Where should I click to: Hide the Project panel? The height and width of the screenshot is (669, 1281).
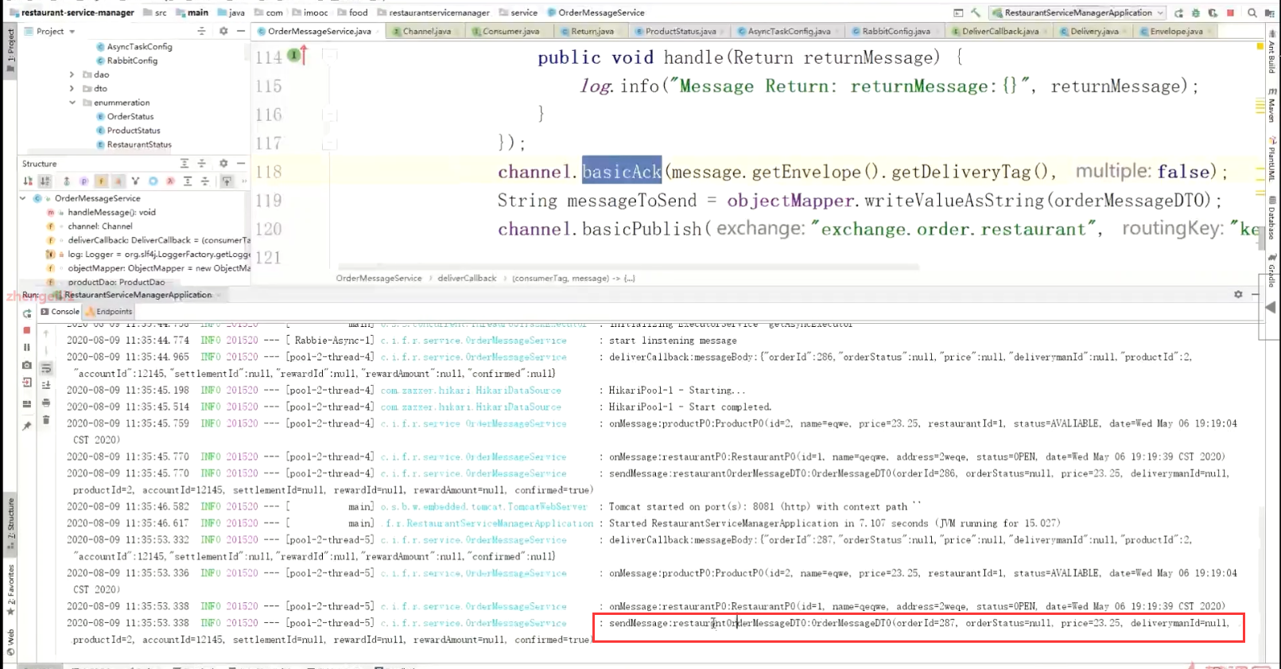coord(241,31)
